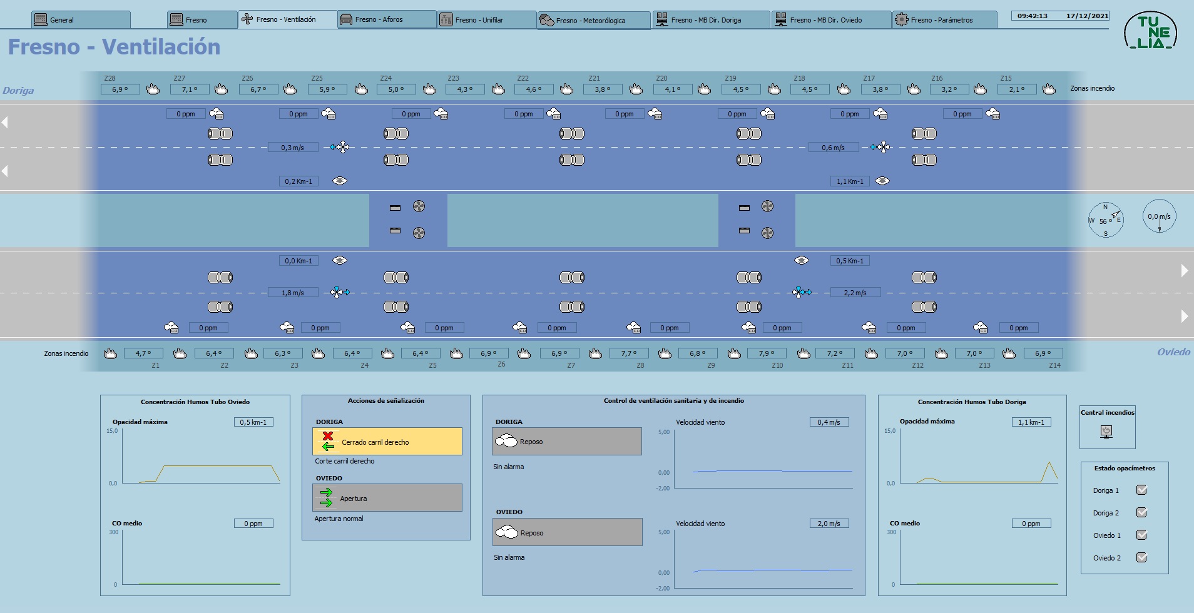Click the Central incendios monitor icon

(x=1106, y=432)
